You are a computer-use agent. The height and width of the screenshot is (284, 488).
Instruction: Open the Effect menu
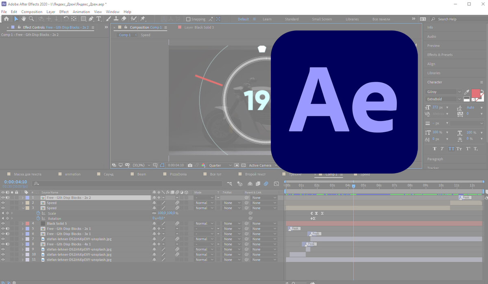[64, 12]
